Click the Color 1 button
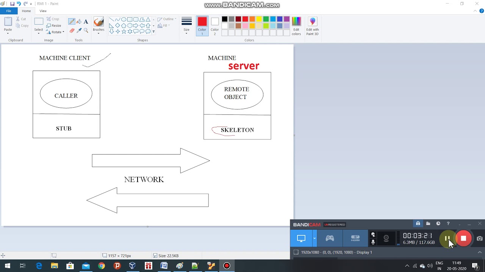This screenshot has width=485, height=272. [202, 26]
